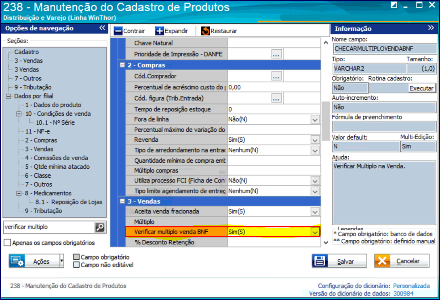Collapse the 3 - Vendas section
The height and width of the screenshot is (300, 440).
coord(122,201)
